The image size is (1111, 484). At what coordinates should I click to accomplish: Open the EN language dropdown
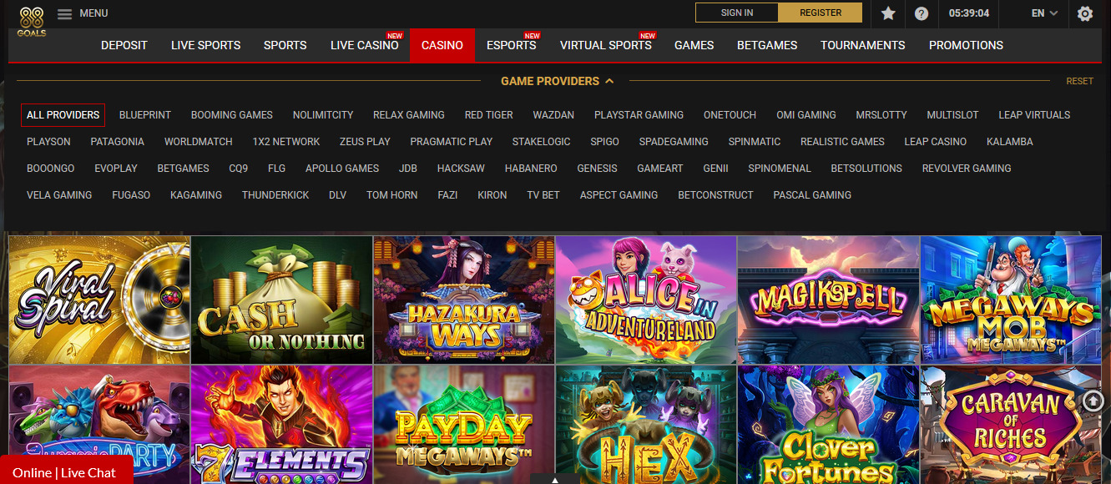1044,13
